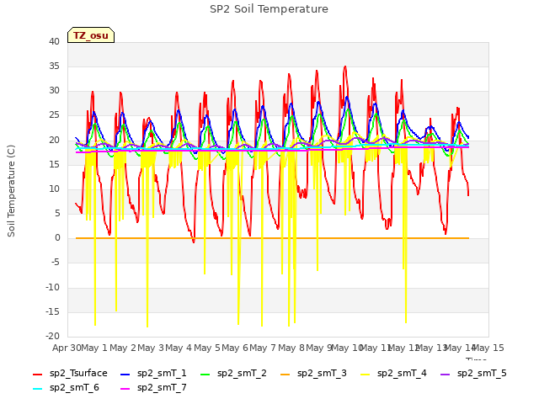Click the May 8 x-axis tick label

tap(291, 348)
